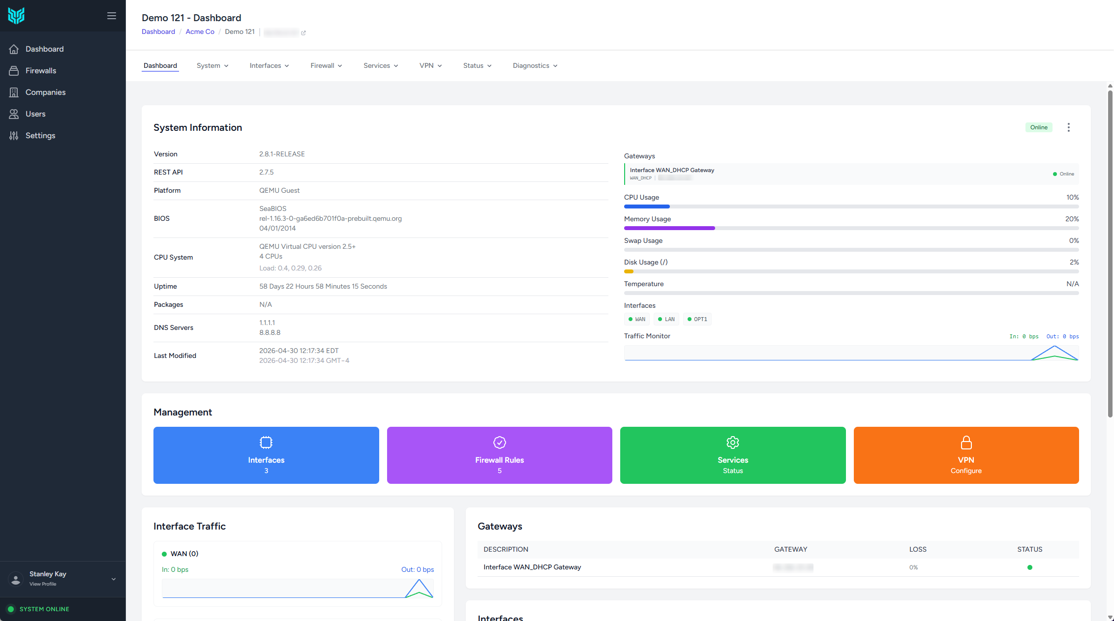
Task: Click the Stanley Kay profile avatar
Action: tap(16, 579)
